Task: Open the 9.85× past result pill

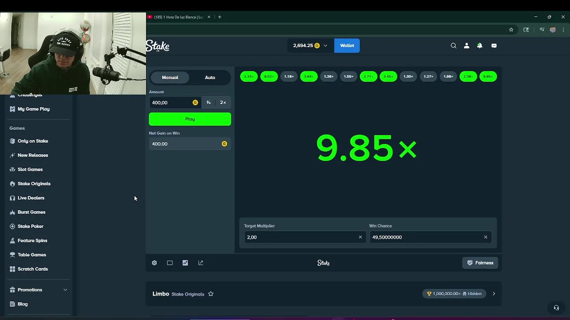Action: pyautogui.click(x=488, y=76)
